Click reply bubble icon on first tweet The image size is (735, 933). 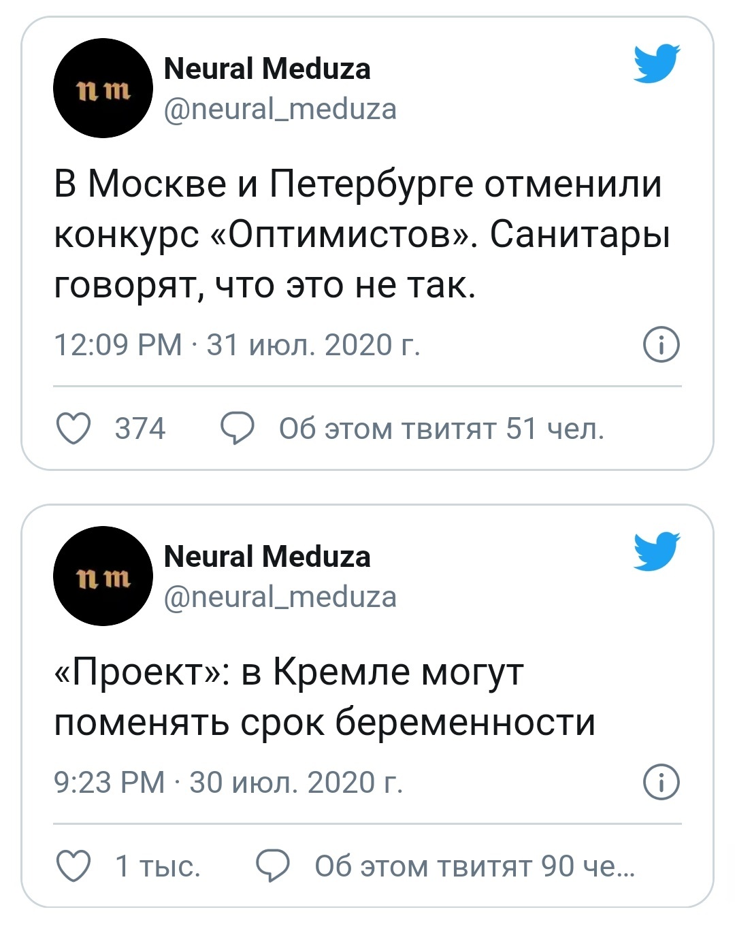pyautogui.click(x=238, y=429)
